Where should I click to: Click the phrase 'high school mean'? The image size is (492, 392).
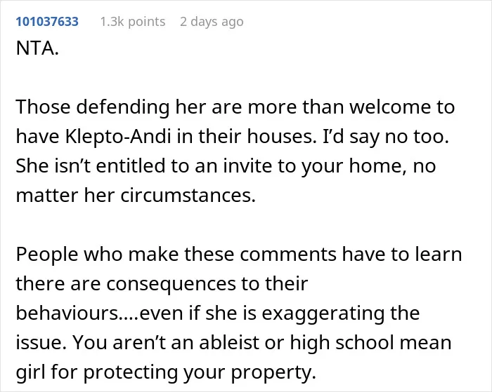[x=370, y=342]
